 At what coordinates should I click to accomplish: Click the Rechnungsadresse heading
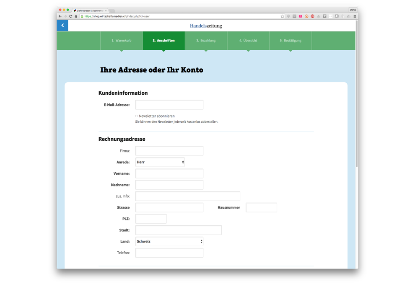point(122,139)
